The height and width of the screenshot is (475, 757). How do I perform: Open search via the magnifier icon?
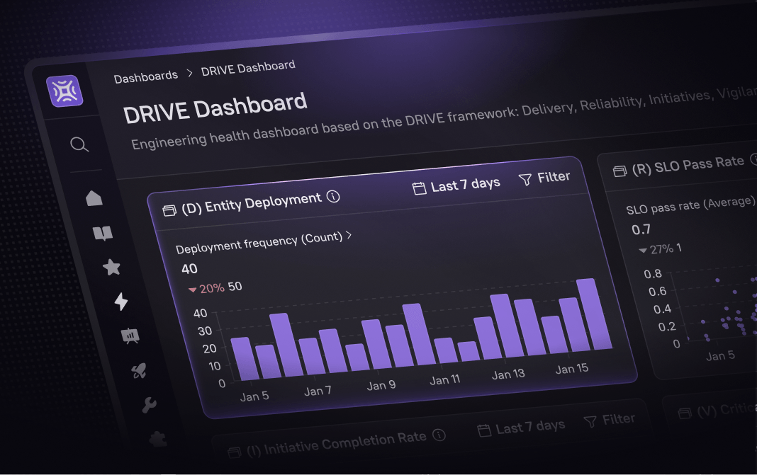pyautogui.click(x=79, y=144)
